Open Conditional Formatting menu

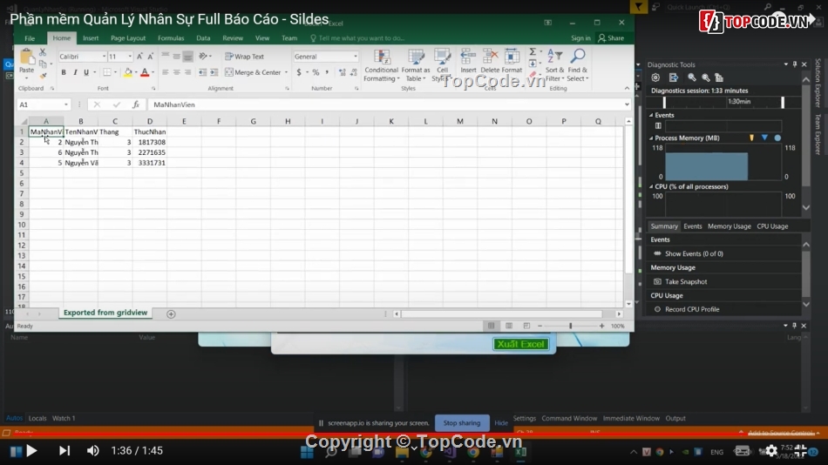pos(381,65)
